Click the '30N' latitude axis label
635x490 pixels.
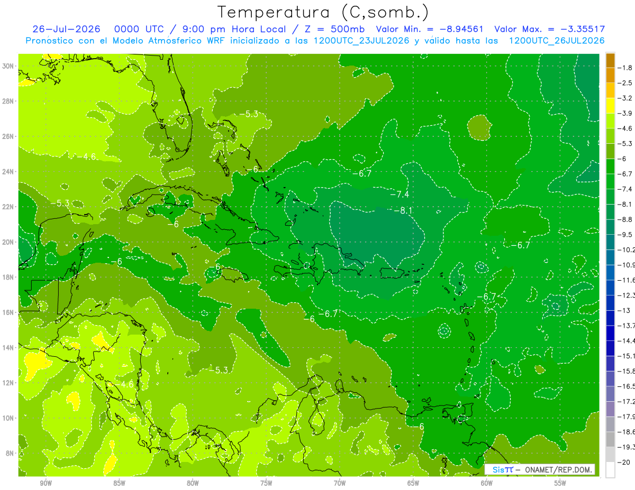click(9, 66)
